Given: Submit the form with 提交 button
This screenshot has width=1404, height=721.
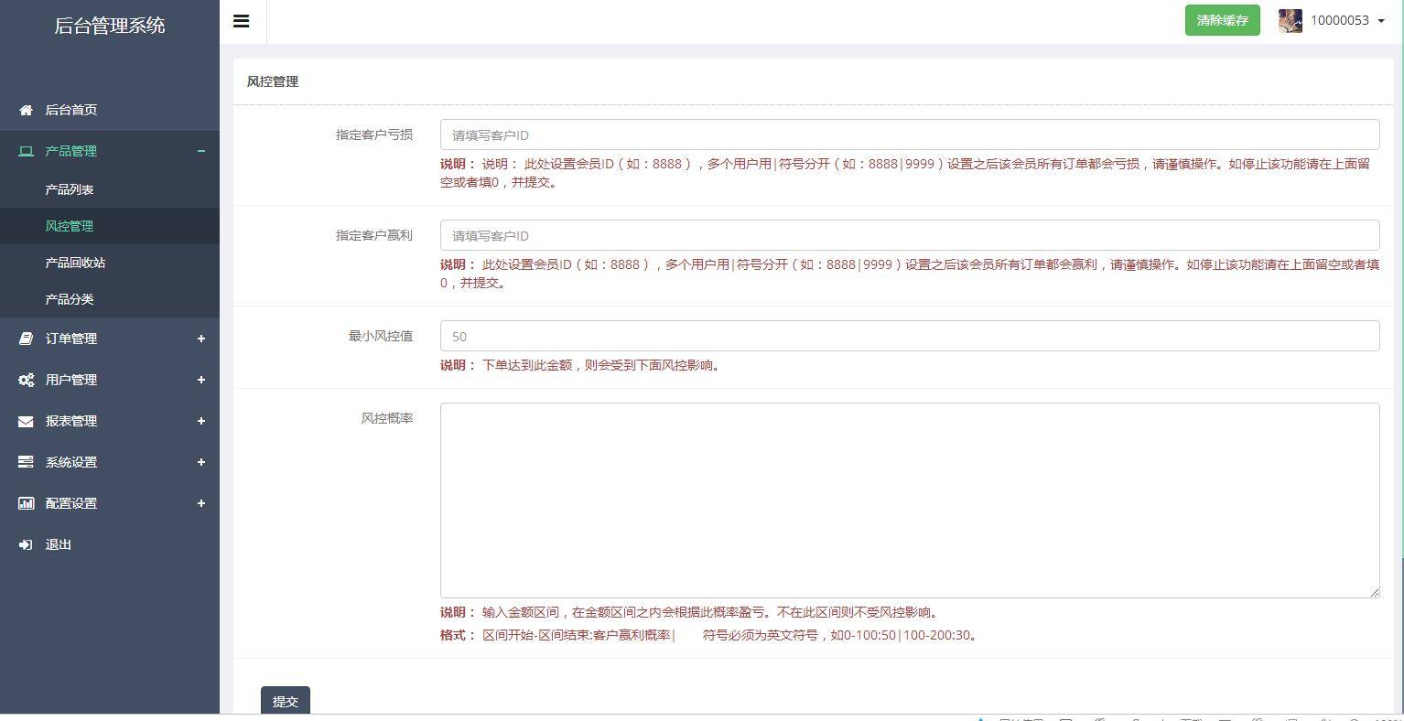Looking at the screenshot, I should point(285,701).
